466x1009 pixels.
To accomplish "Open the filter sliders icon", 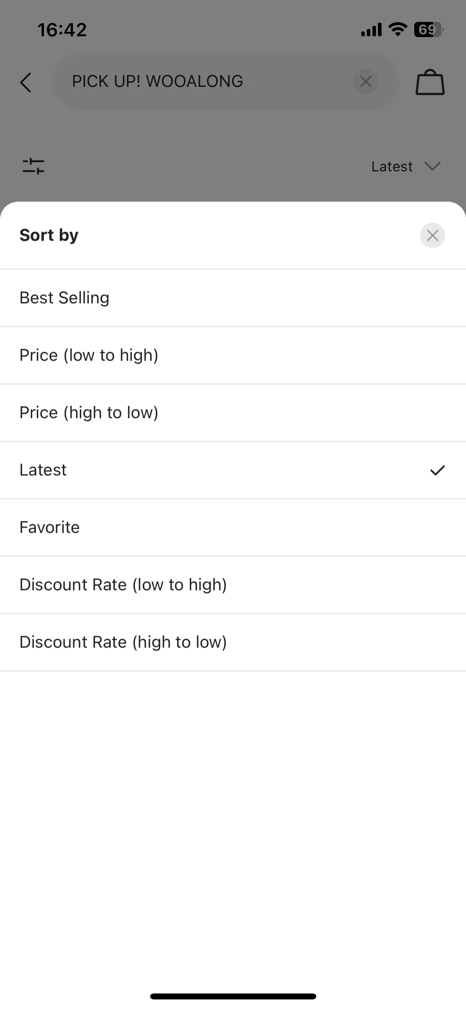I will coord(33,166).
